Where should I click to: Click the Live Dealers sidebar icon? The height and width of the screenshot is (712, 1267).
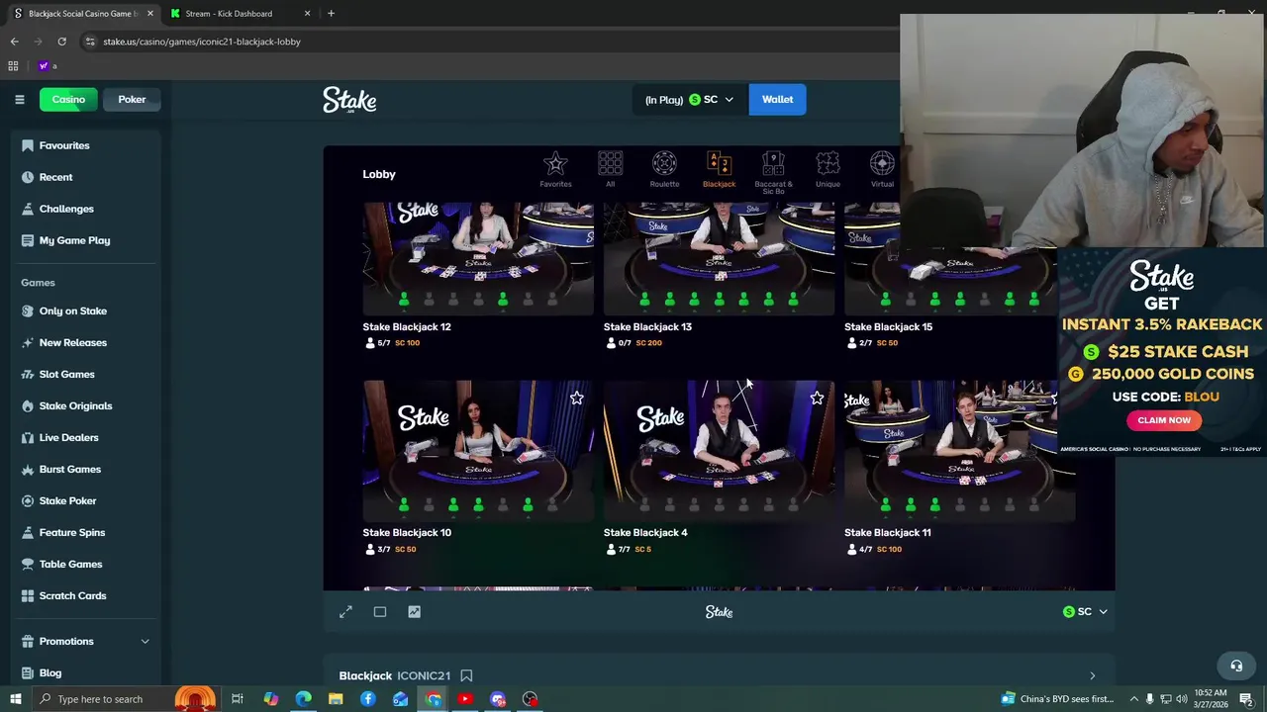click(28, 437)
